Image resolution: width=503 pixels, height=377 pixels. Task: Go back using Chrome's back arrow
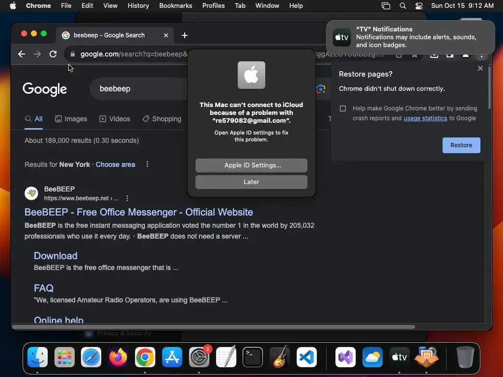22,54
